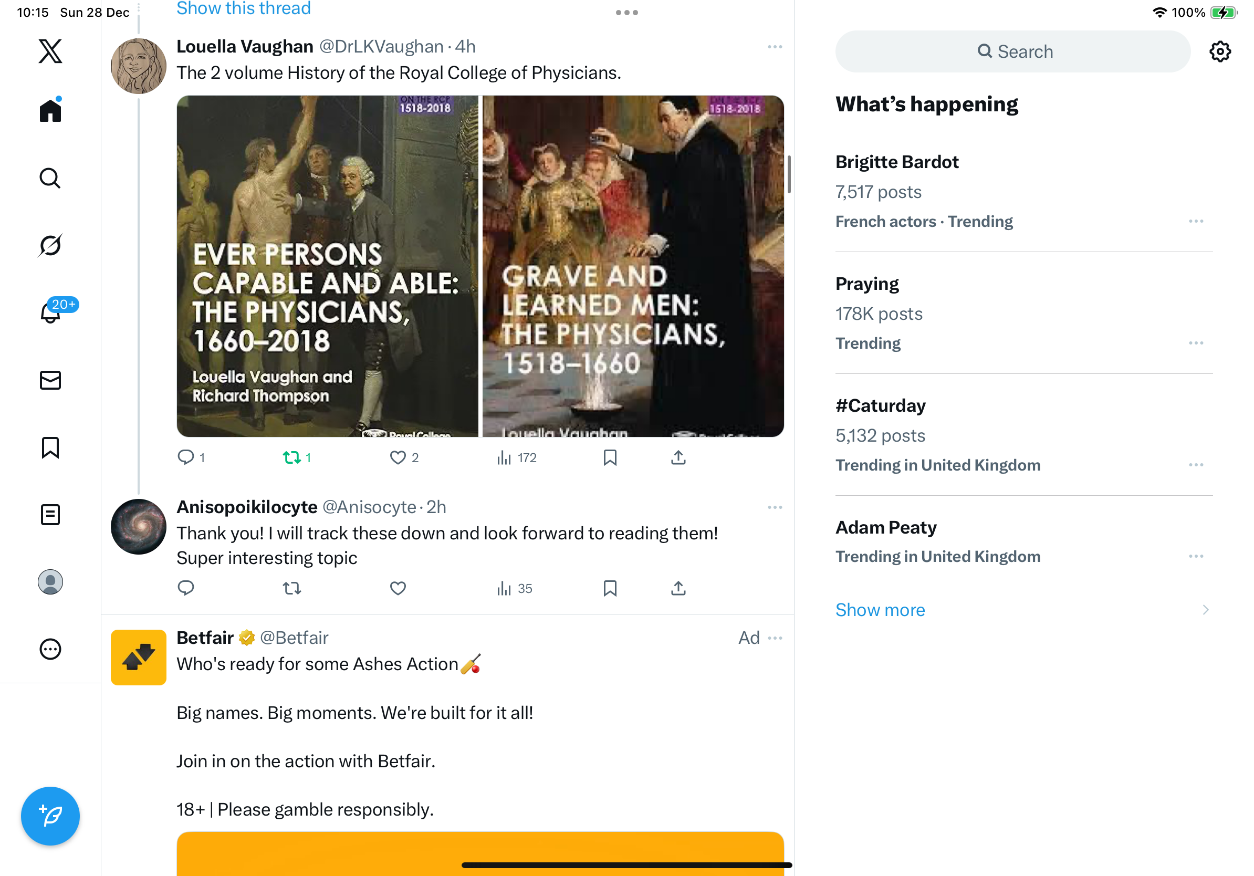The height and width of the screenshot is (876, 1254).
Task: Open the #Caturday trending topic
Action: point(881,406)
